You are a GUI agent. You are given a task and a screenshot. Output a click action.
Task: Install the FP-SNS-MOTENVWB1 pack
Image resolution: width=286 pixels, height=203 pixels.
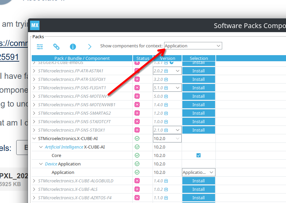tap(199, 105)
